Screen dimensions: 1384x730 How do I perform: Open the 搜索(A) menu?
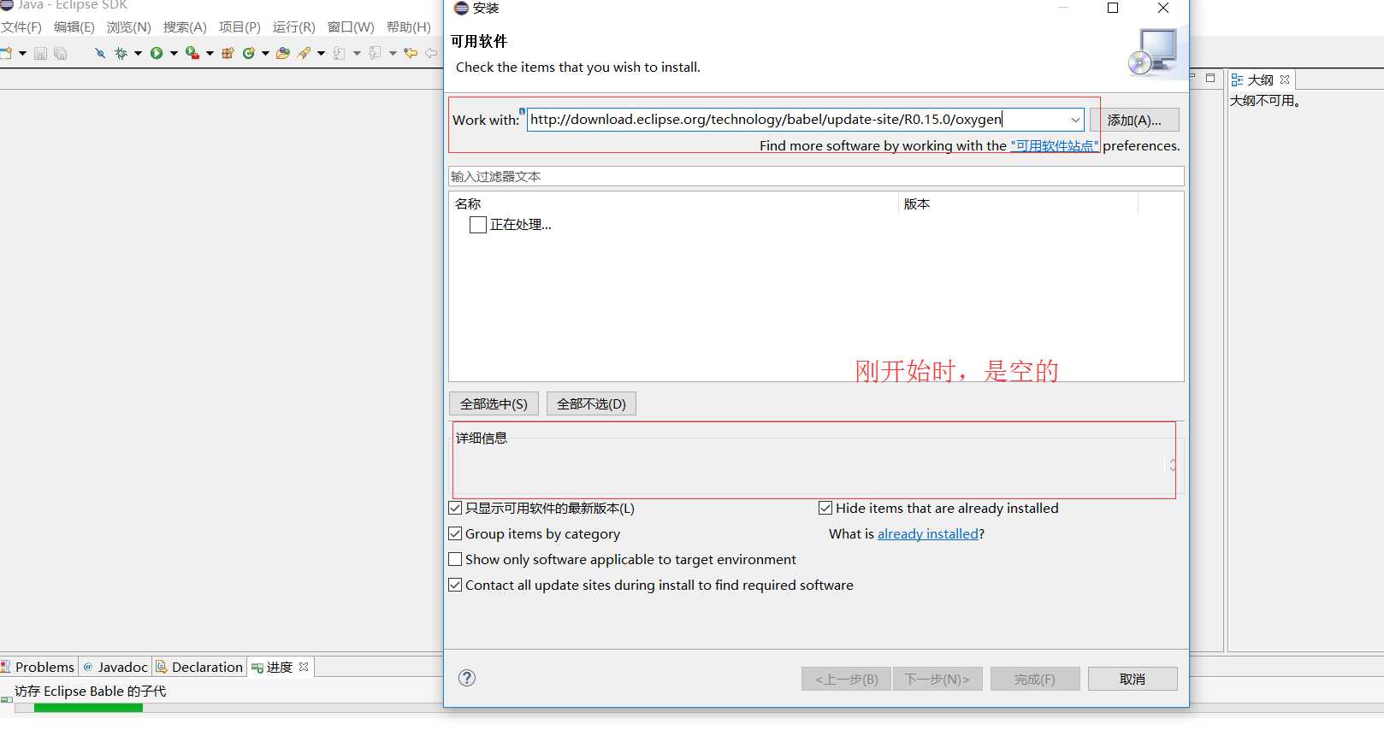point(185,27)
